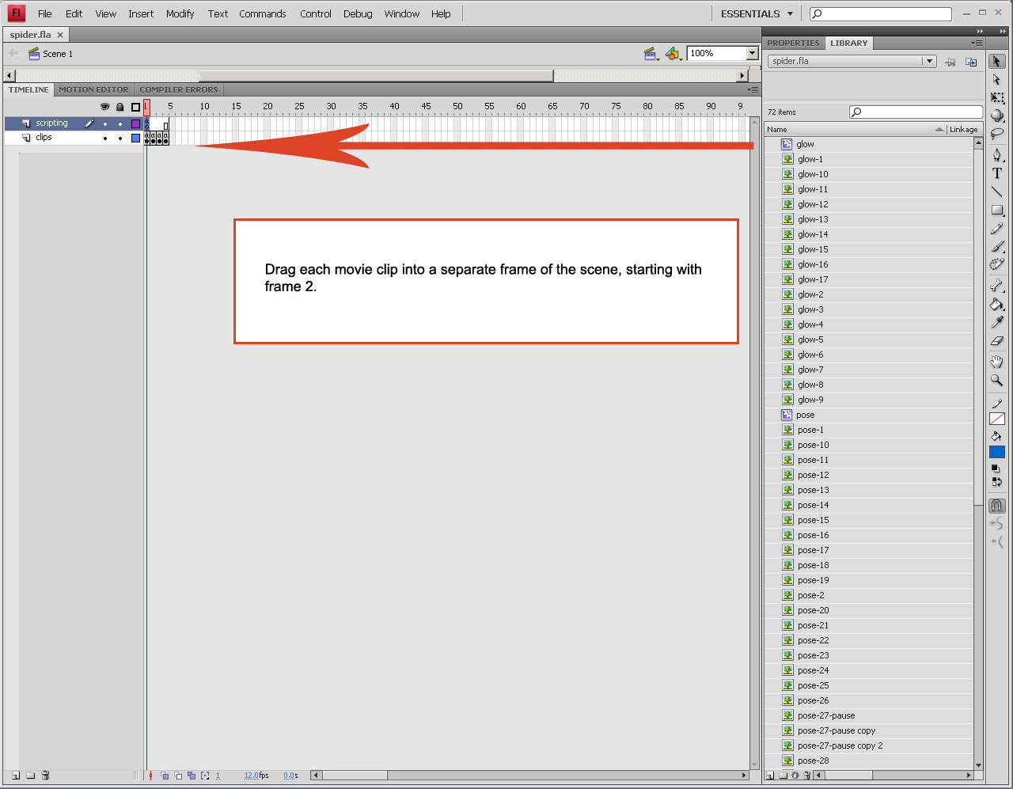
Task: Switch to the COMPILER ERRORS tab
Action: [x=179, y=89]
